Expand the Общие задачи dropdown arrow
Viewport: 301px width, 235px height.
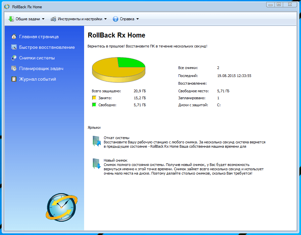43,19
